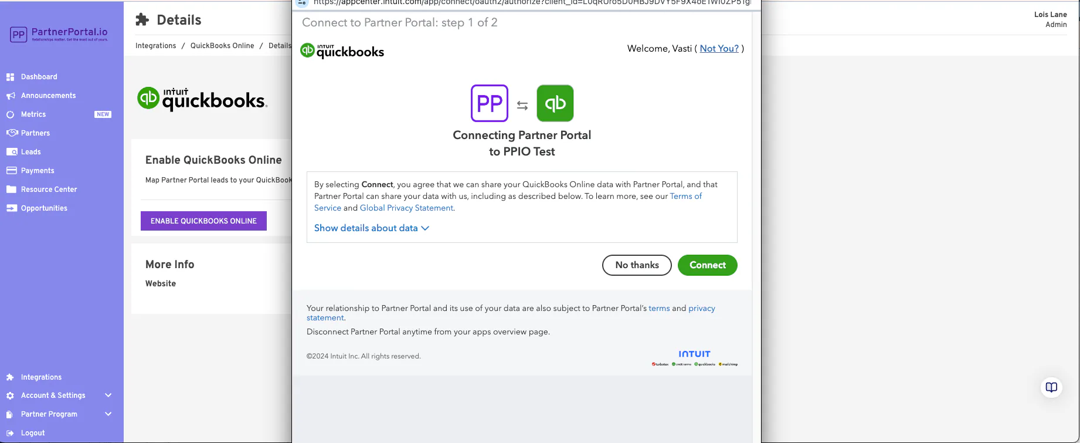Click Connecting Partner Portal to PPIO Test heading
Viewport: 1080px width, 443px height.
click(x=522, y=143)
